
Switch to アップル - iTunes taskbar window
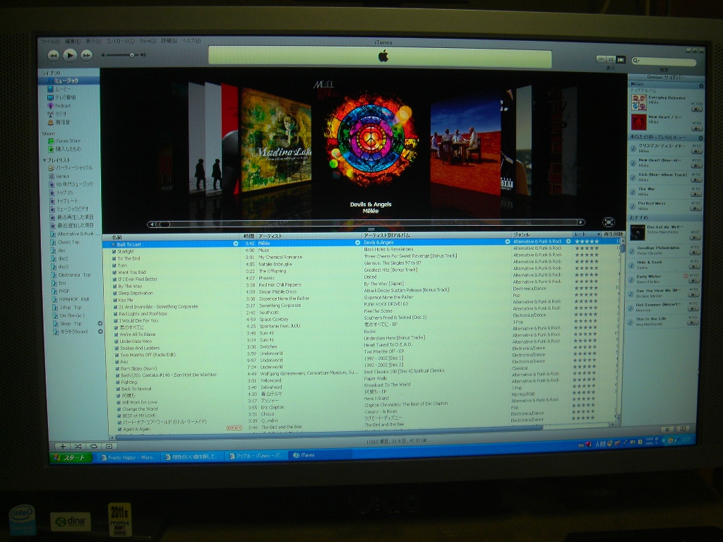pos(256,456)
